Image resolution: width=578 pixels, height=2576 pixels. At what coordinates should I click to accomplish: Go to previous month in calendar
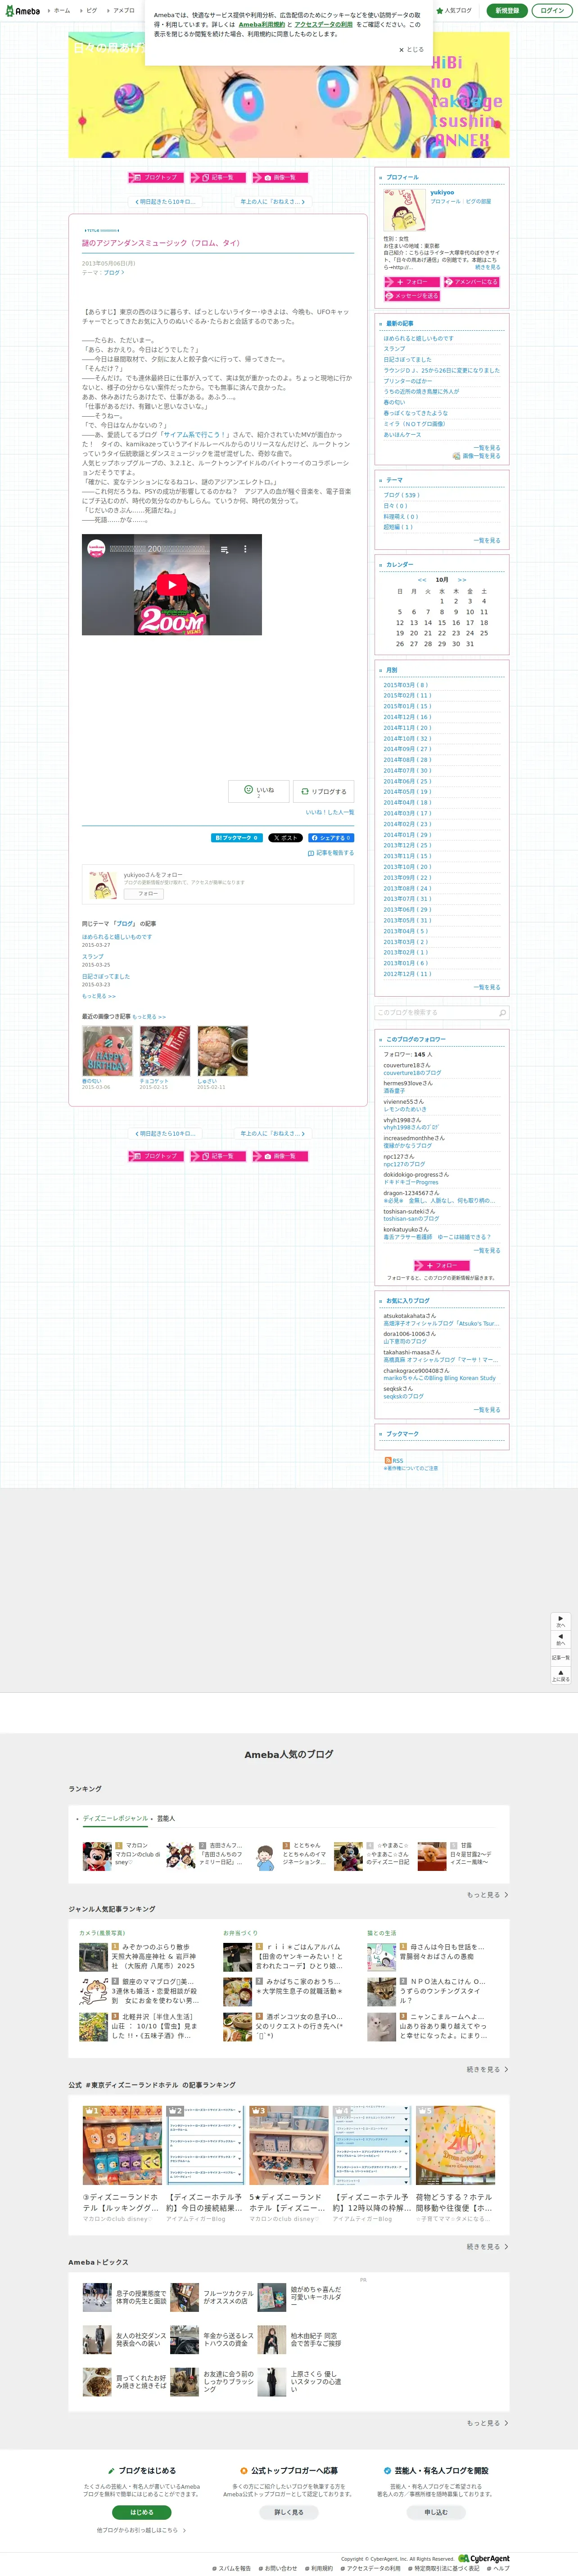[422, 580]
